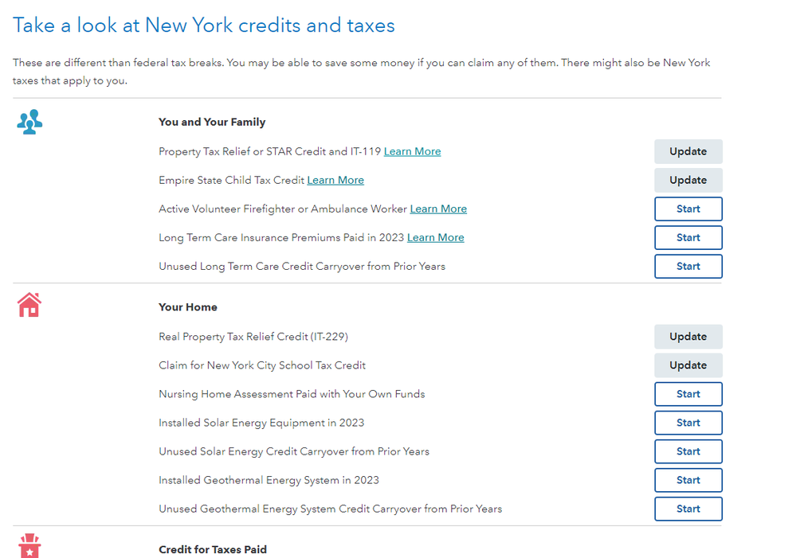The width and height of the screenshot is (796, 558).
Task: Start Installed Geothermal Energy System in 2023
Action: [x=688, y=480]
